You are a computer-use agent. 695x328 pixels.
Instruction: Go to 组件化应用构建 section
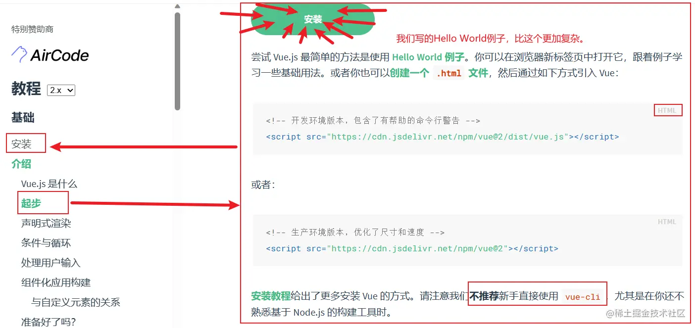pyautogui.click(x=56, y=282)
